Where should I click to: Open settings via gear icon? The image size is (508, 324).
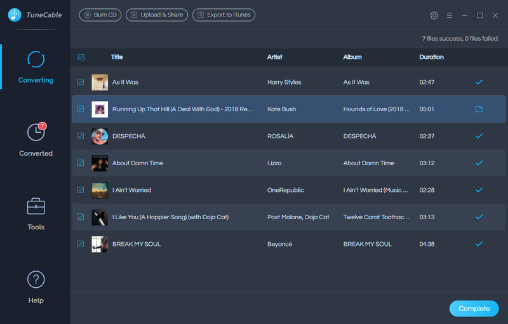tap(434, 15)
